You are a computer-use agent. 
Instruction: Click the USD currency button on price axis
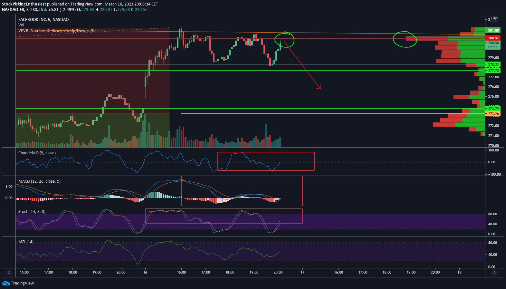tap(494, 19)
